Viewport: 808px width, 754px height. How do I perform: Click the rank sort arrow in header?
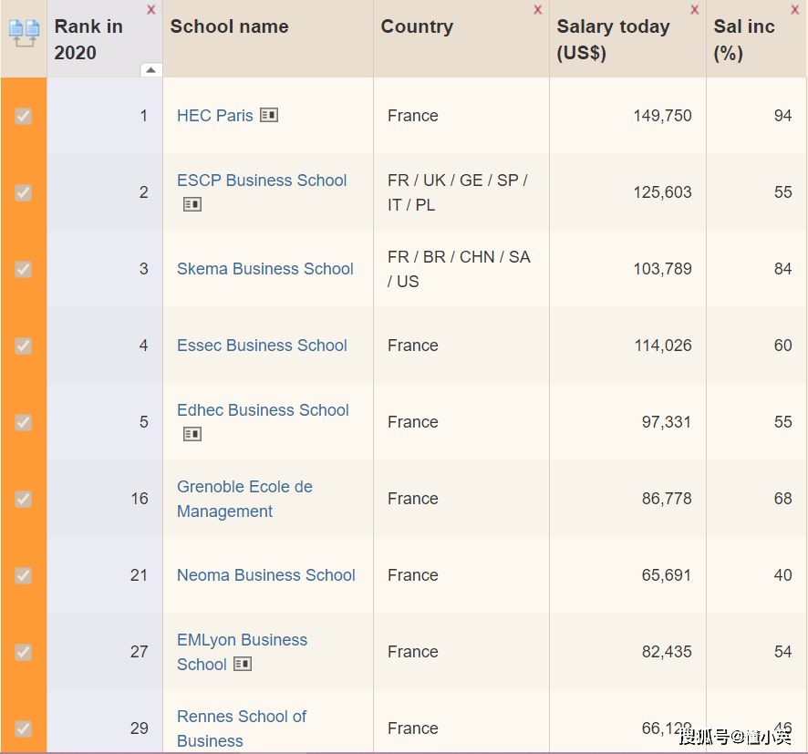150,69
